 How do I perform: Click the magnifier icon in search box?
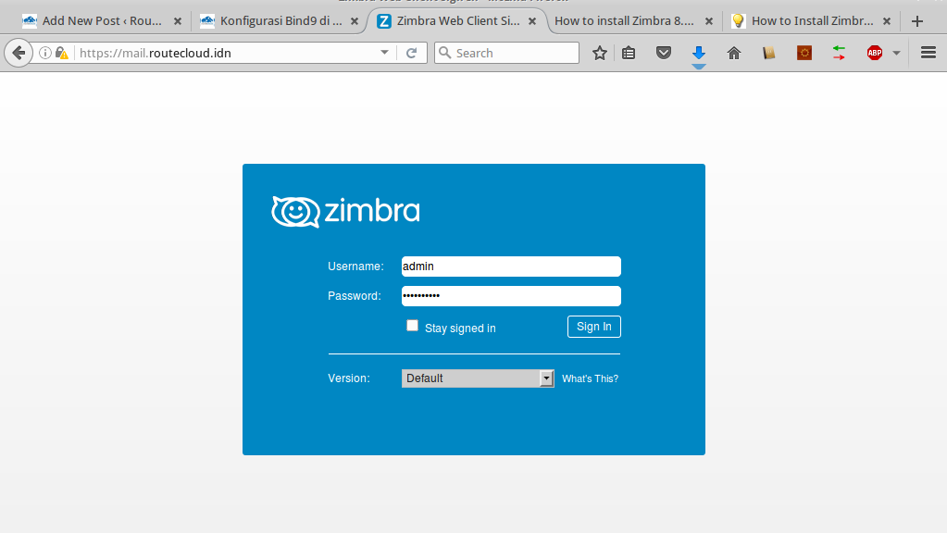click(x=445, y=53)
